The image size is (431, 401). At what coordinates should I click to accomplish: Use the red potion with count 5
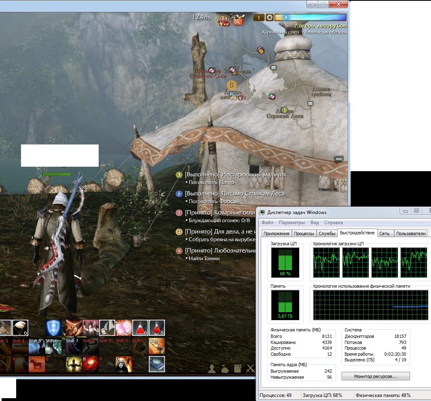pyautogui.click(x=157, y=328)
